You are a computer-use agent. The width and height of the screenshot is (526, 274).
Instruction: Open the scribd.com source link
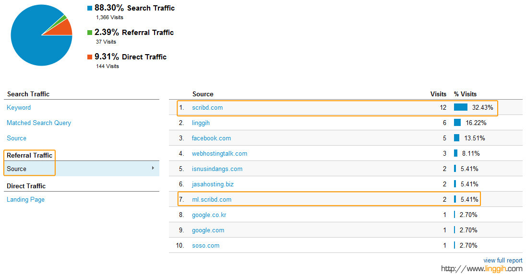207,108
